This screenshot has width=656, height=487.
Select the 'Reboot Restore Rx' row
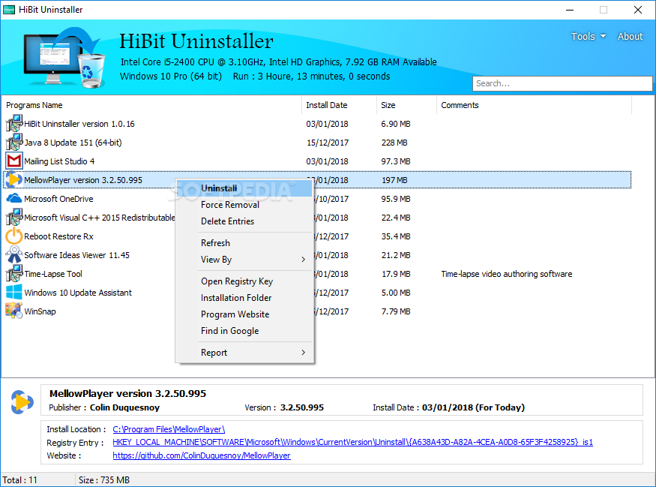point(317,236)
